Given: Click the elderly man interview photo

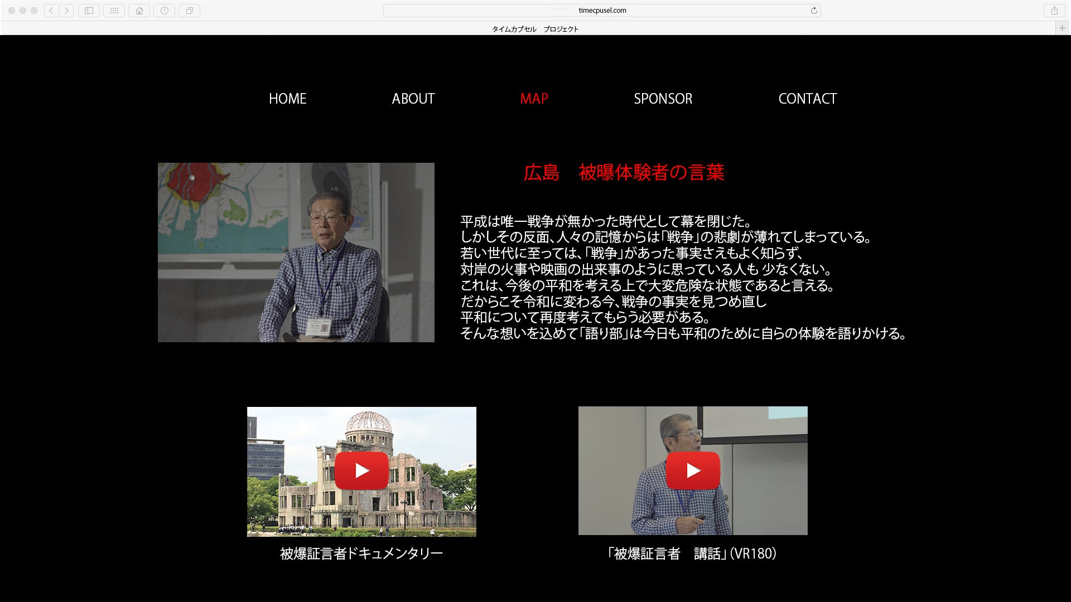Looking at the screenshot, I should click(296, 253).
